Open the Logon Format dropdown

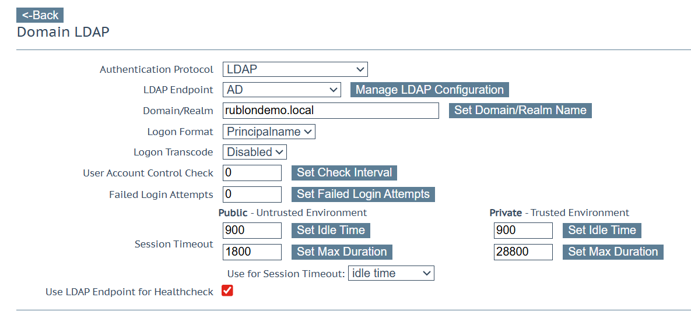coord(269,132)
